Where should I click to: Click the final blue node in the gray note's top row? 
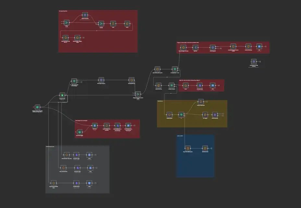point(89,155)
